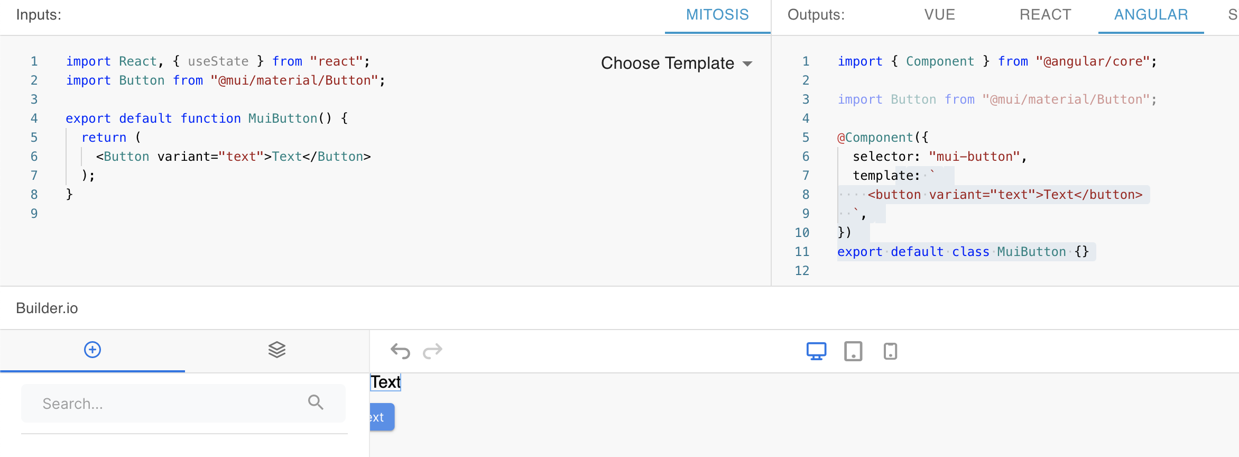The width and height of the screenshot is (1239, 457).
Task: Select the MITOSIS input tab
Action: click(717, 15)
